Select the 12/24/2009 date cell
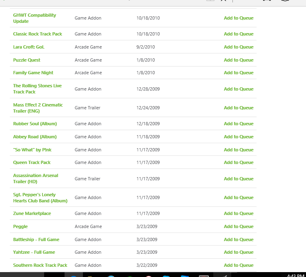The width and height of the screenshot is (306, 277). [148, 108]
